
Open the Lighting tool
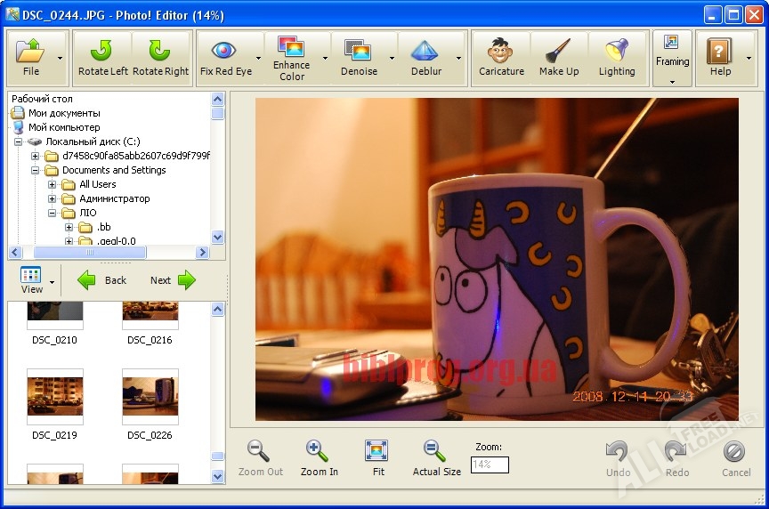[617, 58]
